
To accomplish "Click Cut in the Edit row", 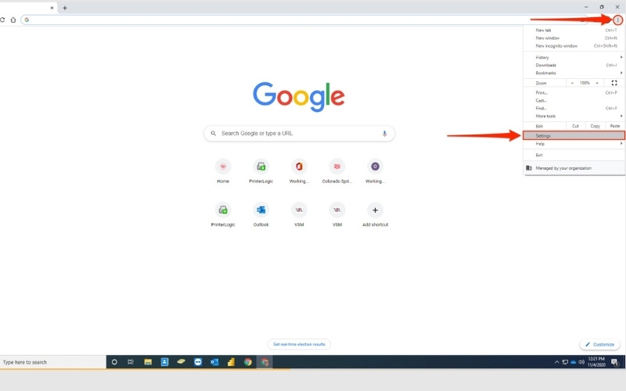I will (575, 126).
